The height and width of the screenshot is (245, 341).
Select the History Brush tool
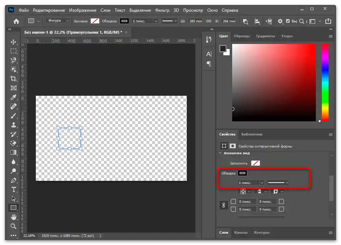[x=13, y=134]
